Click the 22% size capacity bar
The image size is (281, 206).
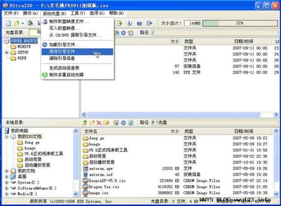pos(240,23)
